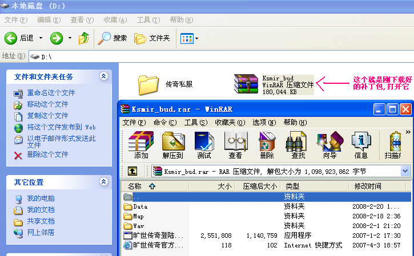Launch the 向导 (Wizard) tool
The width and height of the screenshot is (414, 256).
[329, 145]
